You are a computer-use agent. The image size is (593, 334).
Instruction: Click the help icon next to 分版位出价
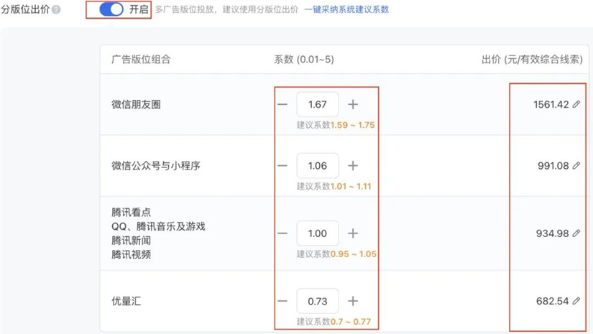click(56, 11)
